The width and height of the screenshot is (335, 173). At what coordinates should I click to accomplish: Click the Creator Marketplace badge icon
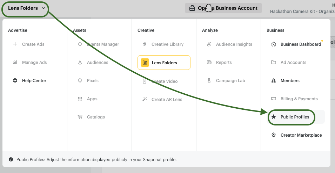274,135
